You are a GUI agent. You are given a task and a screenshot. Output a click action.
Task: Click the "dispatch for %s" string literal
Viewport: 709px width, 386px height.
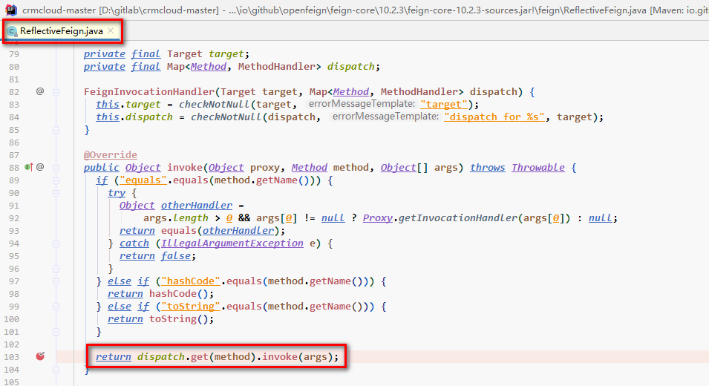coord(494,117)
